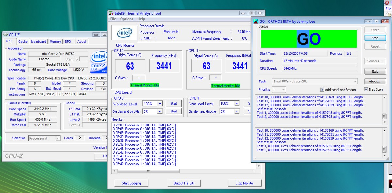392x193 pixels.
Task: Click Stop in the ORTHOS window
Action: coord(375,38)
